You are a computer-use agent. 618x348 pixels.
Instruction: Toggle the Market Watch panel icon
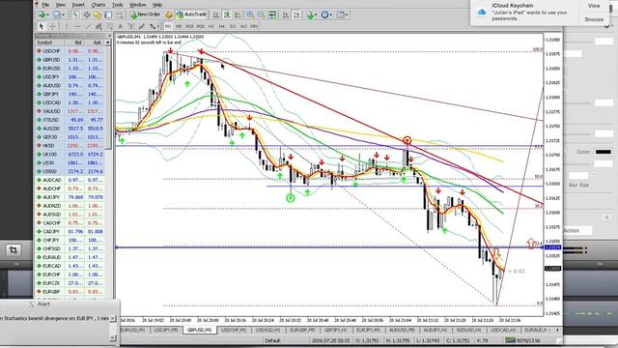click(x=75, y=14)
